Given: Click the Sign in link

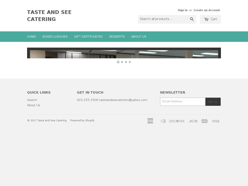Looking at the screenshot, I should 183,10.
